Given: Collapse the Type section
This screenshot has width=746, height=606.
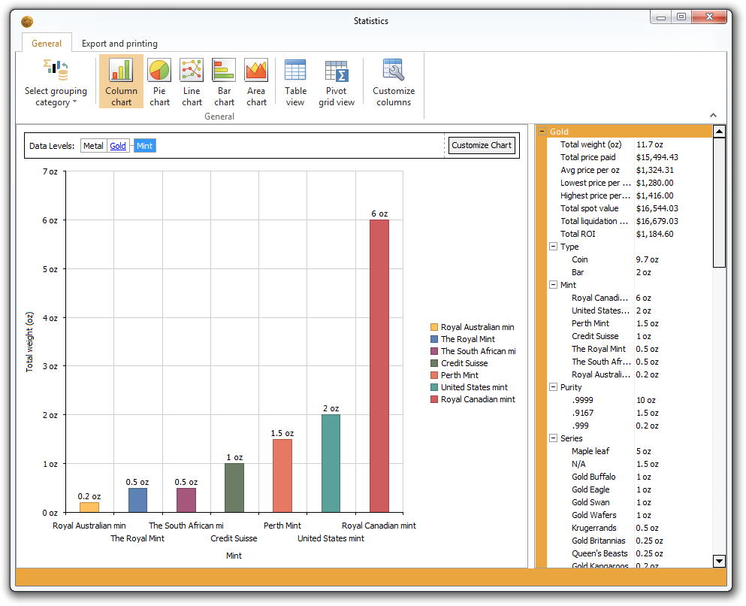Looking at the screenshot, I should coord(554,247).
